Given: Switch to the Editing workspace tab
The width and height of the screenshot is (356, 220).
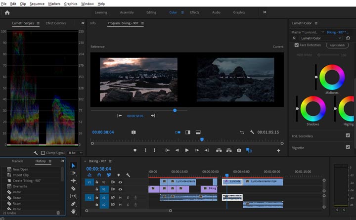Looking at the screenshot, I should 151,12.
